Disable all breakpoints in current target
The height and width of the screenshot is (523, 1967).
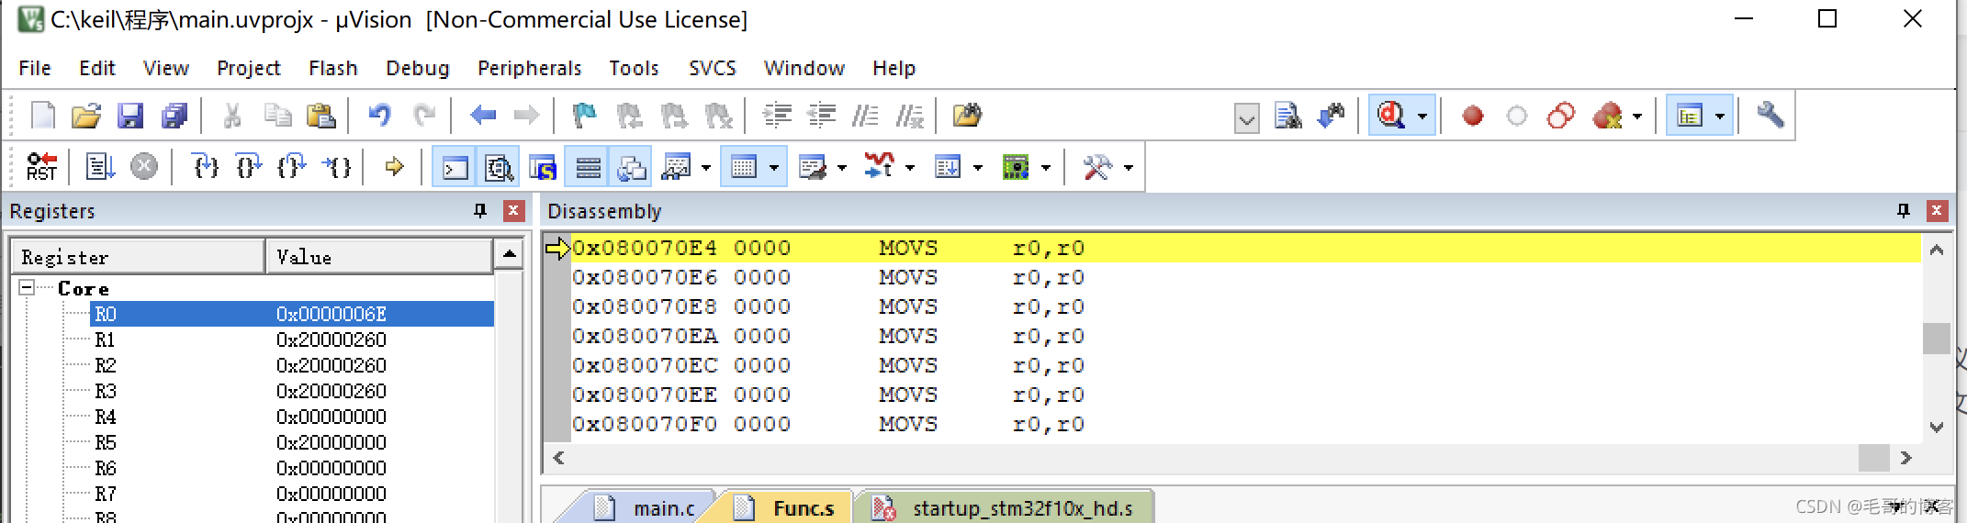coord(1561,116)
